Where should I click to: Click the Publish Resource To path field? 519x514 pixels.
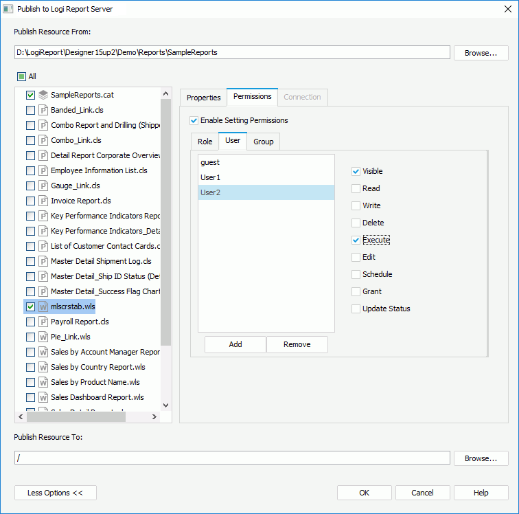(232, 458)
